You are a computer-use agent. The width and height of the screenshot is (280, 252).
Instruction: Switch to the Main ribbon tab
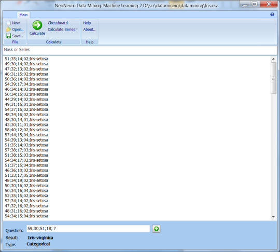pyautogui.click(x=23, y=15)
